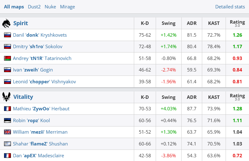Open the Spirit team name link
This screenshot has height=161, width=249.
pos(21,23)
